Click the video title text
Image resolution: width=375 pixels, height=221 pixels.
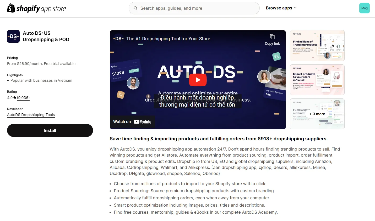coord(168,39)
